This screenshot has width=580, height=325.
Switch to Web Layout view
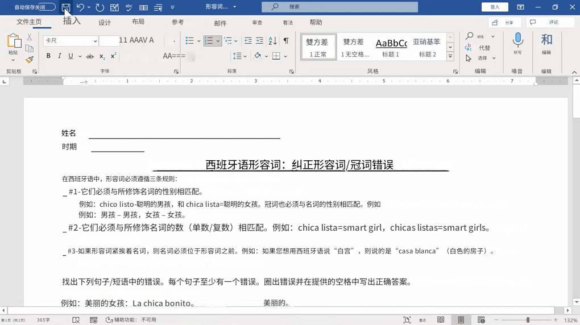tap(481, 320)
